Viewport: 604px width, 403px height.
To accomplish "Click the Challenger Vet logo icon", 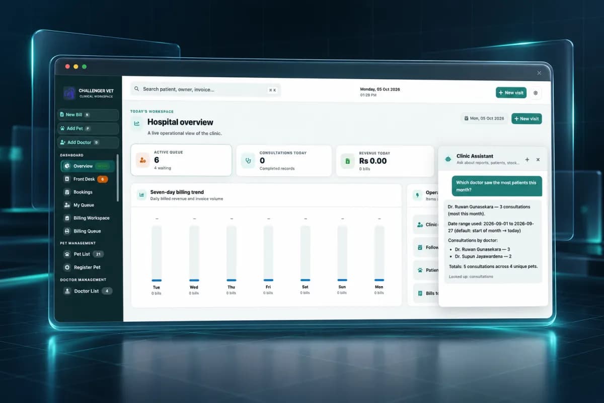I will (x=69, y=93).
